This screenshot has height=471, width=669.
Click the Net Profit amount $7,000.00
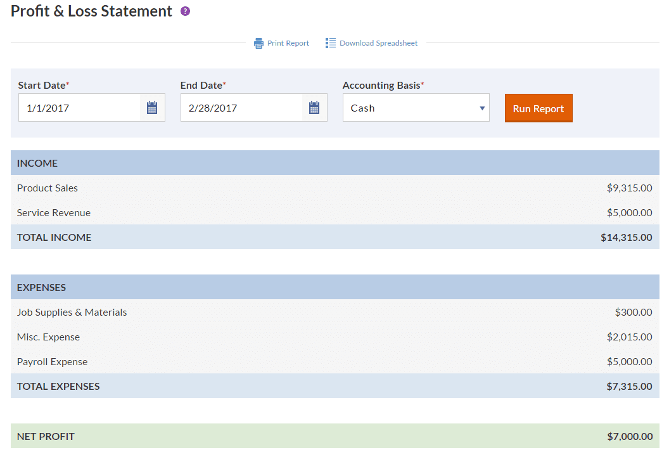coord(629,437)
